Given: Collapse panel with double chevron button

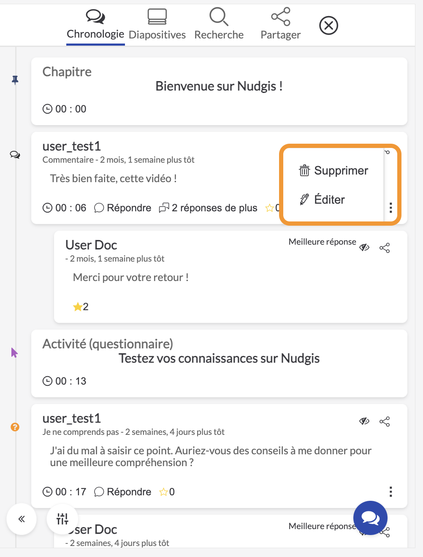Looking at the screenshot, I should tap(22, 519).
